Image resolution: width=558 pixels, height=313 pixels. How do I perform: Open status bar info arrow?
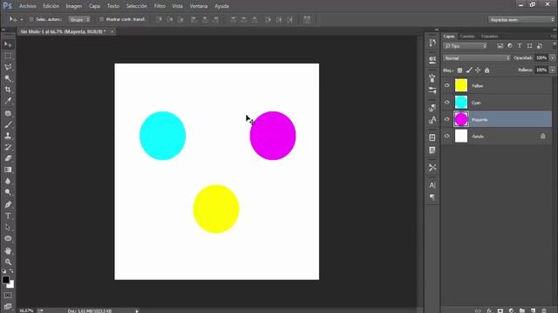137,311
